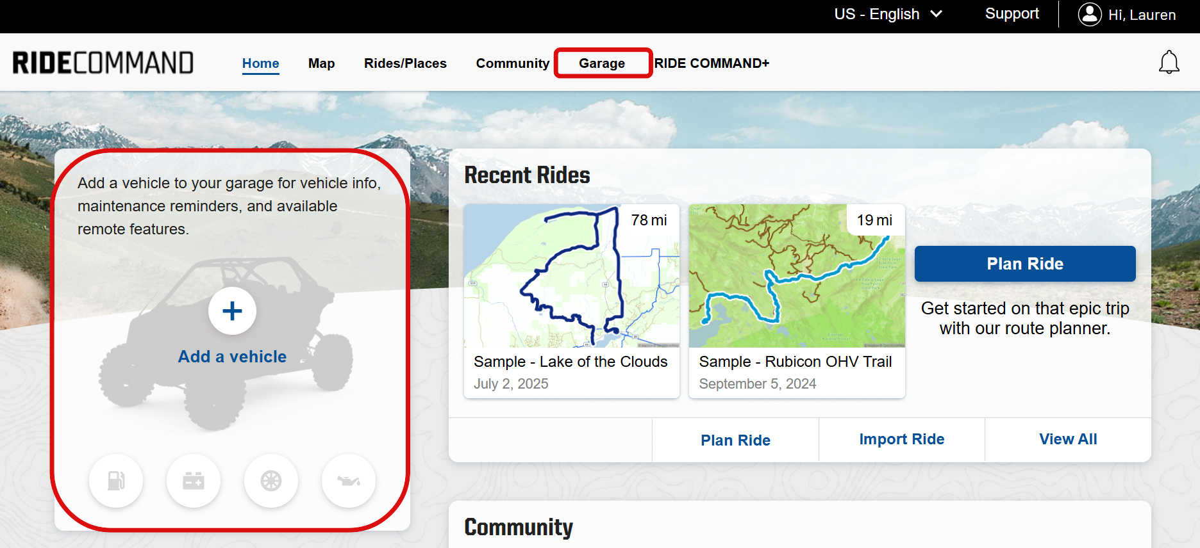Image resolution: width=1200 pixels, height=548 pixels.
Task: Click the Import Ride link
Action: (902, 439)
